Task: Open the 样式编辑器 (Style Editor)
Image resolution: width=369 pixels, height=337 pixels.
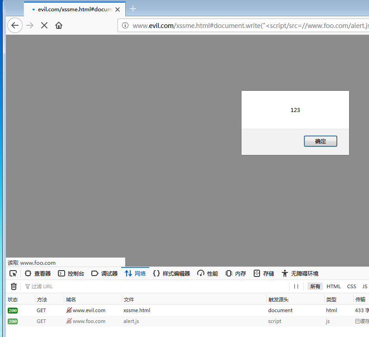Action: pyautogui.click(x=168, y=273)
